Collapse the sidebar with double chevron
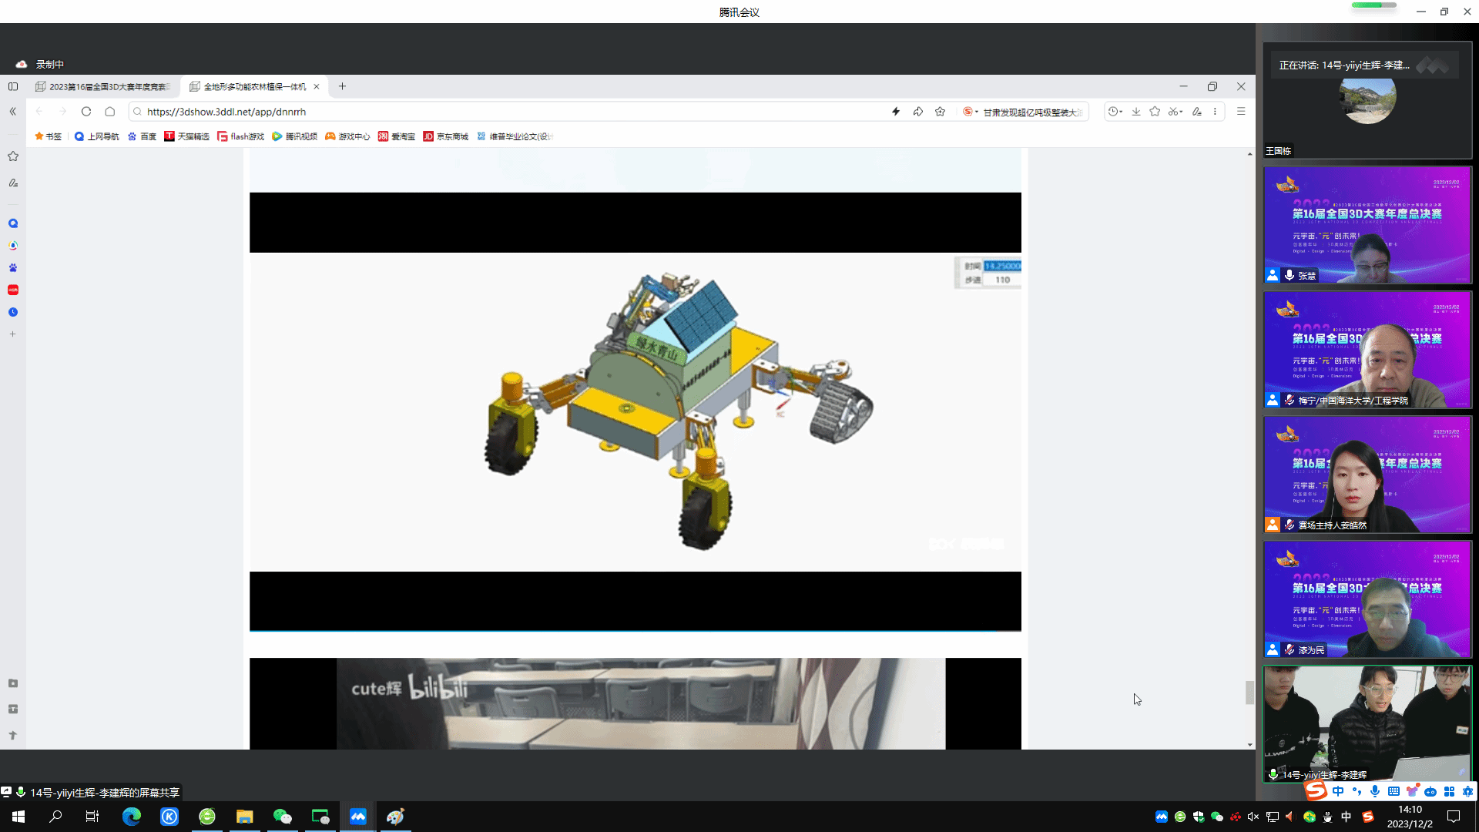 [13, 112]
